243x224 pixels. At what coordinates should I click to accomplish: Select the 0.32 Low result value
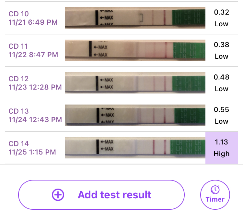point(222,18)
